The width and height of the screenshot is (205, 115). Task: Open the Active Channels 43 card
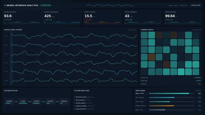click(x=143, y=18)
